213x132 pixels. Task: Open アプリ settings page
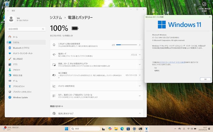tap(26, 64)
